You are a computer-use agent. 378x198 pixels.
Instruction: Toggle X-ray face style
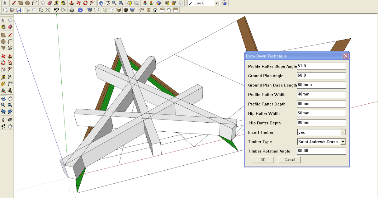(x=89, y=10)
